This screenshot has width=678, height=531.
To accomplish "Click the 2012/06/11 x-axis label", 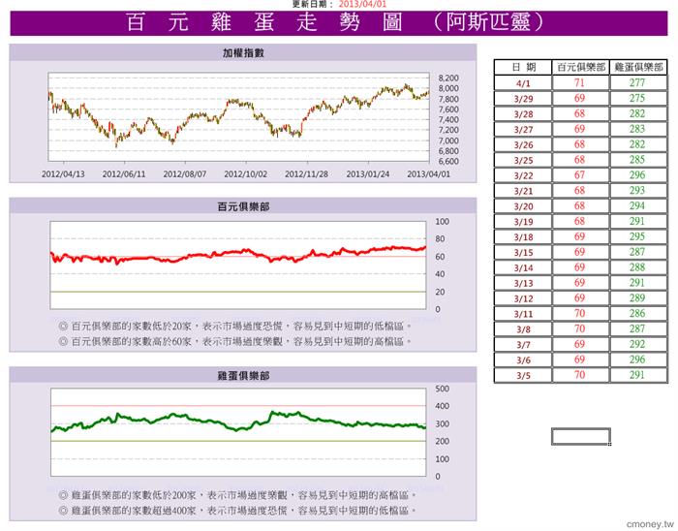I will point(124,173).
